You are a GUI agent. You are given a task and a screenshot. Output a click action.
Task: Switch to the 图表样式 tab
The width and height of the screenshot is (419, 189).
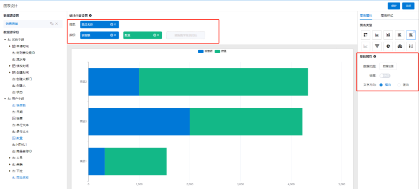(x=387, y=16)
